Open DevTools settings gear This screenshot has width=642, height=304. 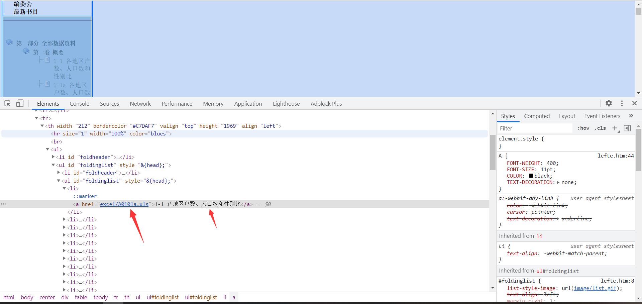click(x=609, y=103)
